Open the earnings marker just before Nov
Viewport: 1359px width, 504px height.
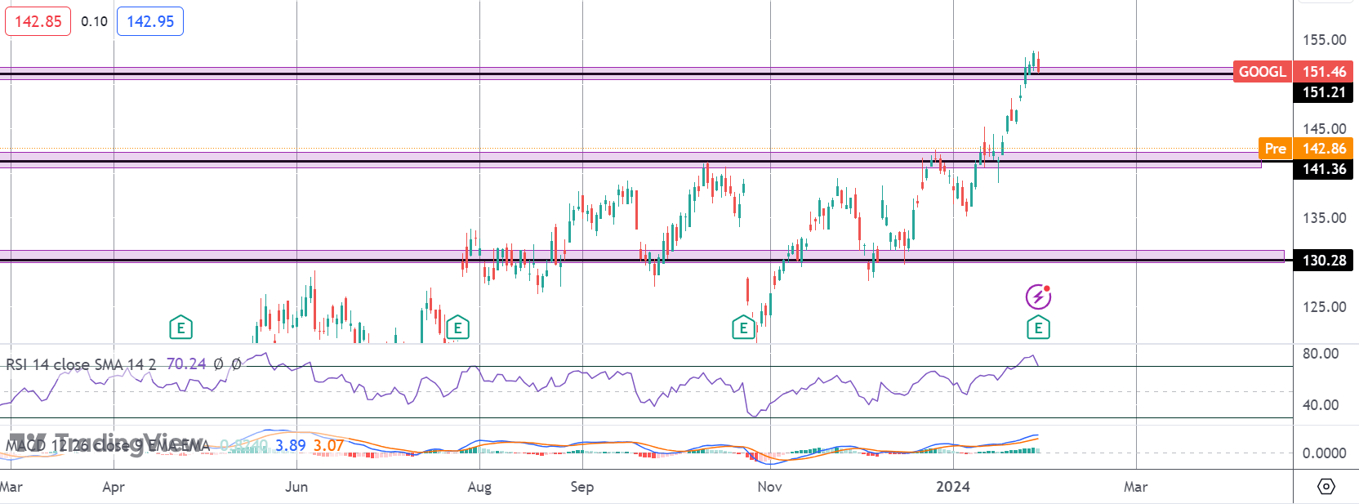coord(743,328)
